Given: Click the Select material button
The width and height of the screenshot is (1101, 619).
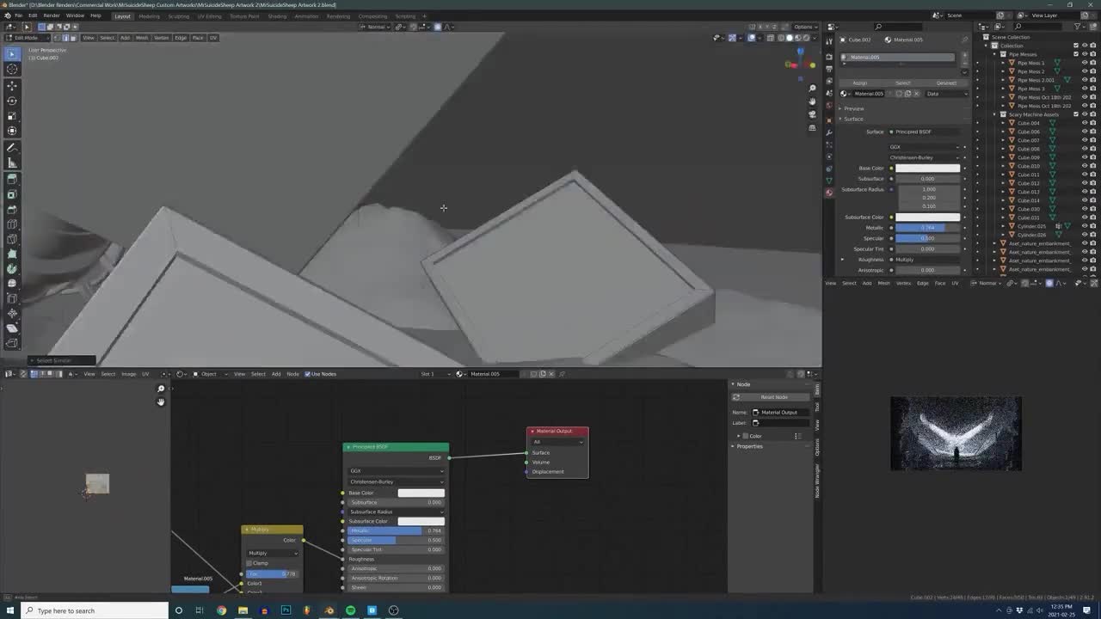Looking at the screenshot, I should pyautogui.click(x=902, y=83).
